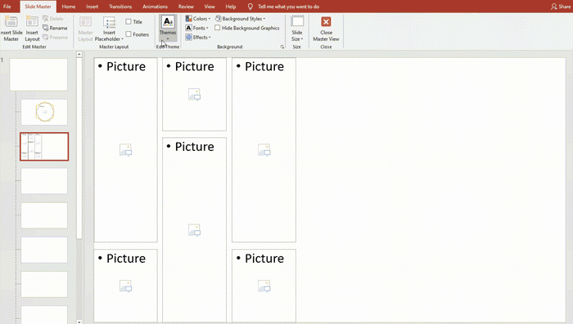Image resolution: width=573 pixels, height=324 pixels.
Task: Open the Colors dropdown
Action: [x=198, y=19]
